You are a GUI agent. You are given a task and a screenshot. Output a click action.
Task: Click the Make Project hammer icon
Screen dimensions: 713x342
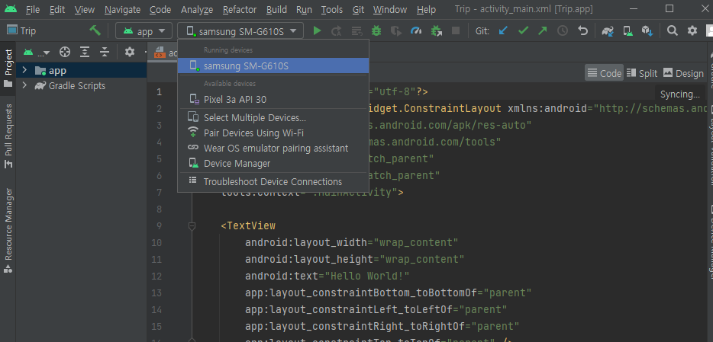pos(95,30)
